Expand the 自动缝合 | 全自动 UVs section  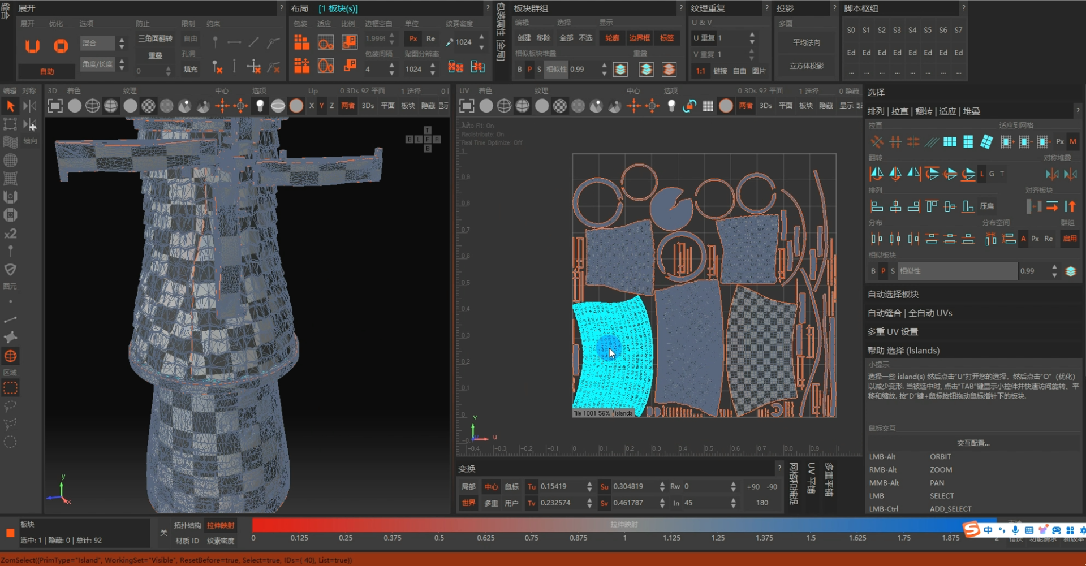[910, 313]
